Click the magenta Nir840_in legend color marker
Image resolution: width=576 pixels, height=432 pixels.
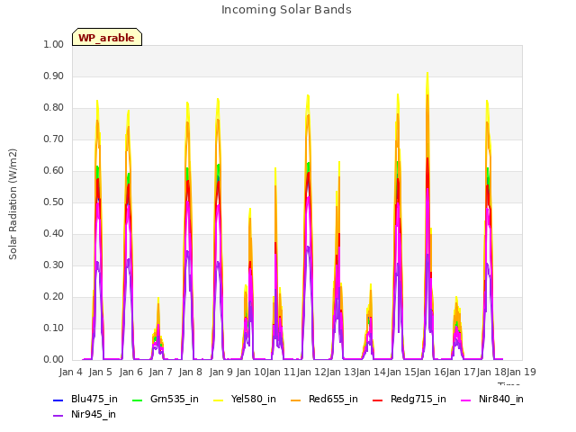click(465, 400)
